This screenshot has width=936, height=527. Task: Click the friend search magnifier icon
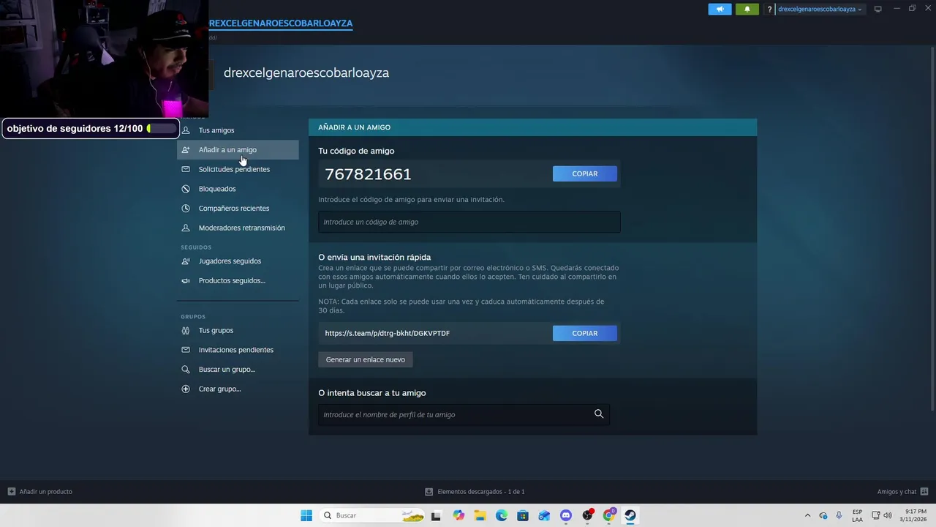click(x=599, y=414)
